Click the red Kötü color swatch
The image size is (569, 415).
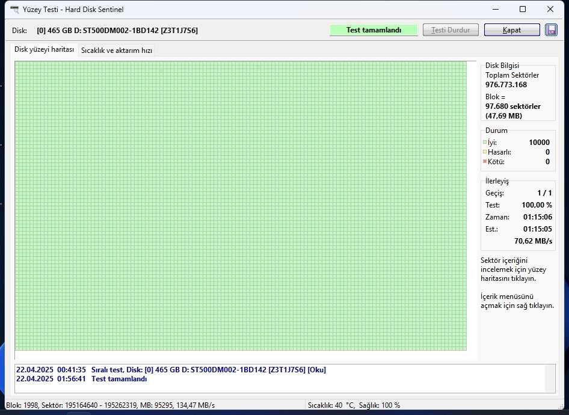484,161
